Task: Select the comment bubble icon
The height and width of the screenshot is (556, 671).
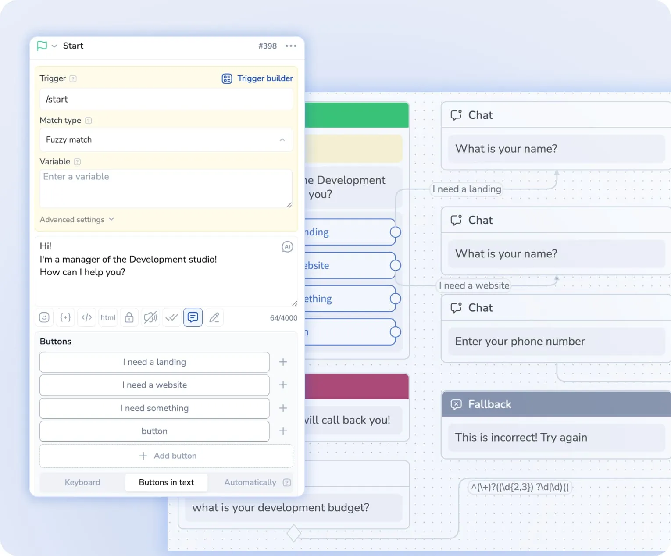Action: point(193,317)
